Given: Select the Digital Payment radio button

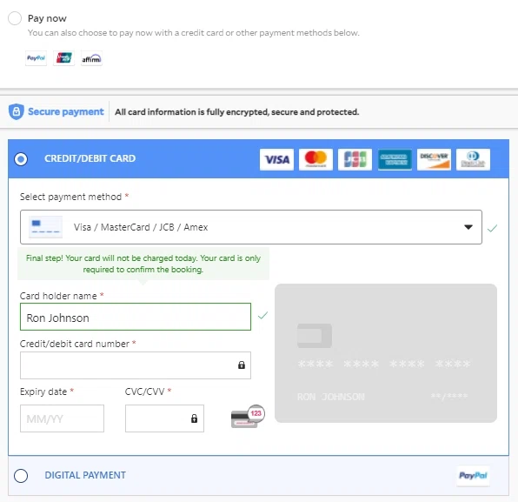Looking at the screenshot, I should [x=21, y=476].
